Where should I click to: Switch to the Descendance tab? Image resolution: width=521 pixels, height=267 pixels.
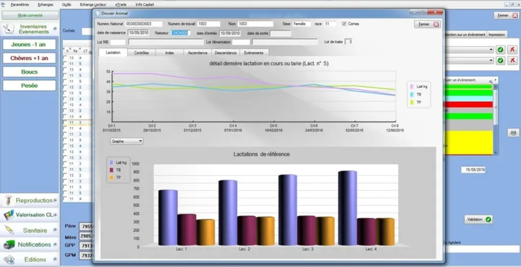point(225,53)
